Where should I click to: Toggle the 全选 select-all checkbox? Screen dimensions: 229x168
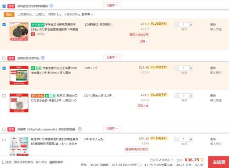(4, 162)
